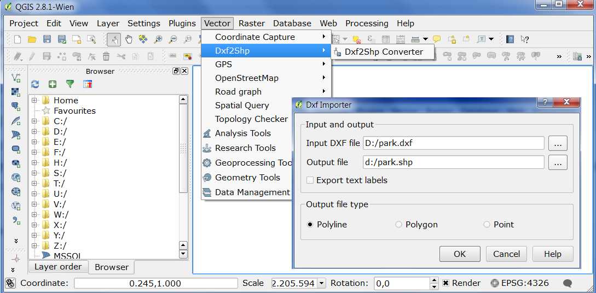Viewport: 596px width, 293px height.
Task: Open the attribute table icon
Action: 385,39
